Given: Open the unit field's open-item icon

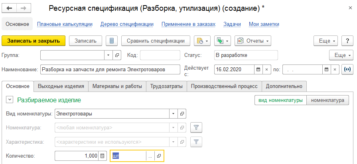Looking at the screenshot, I should point(159,156).
